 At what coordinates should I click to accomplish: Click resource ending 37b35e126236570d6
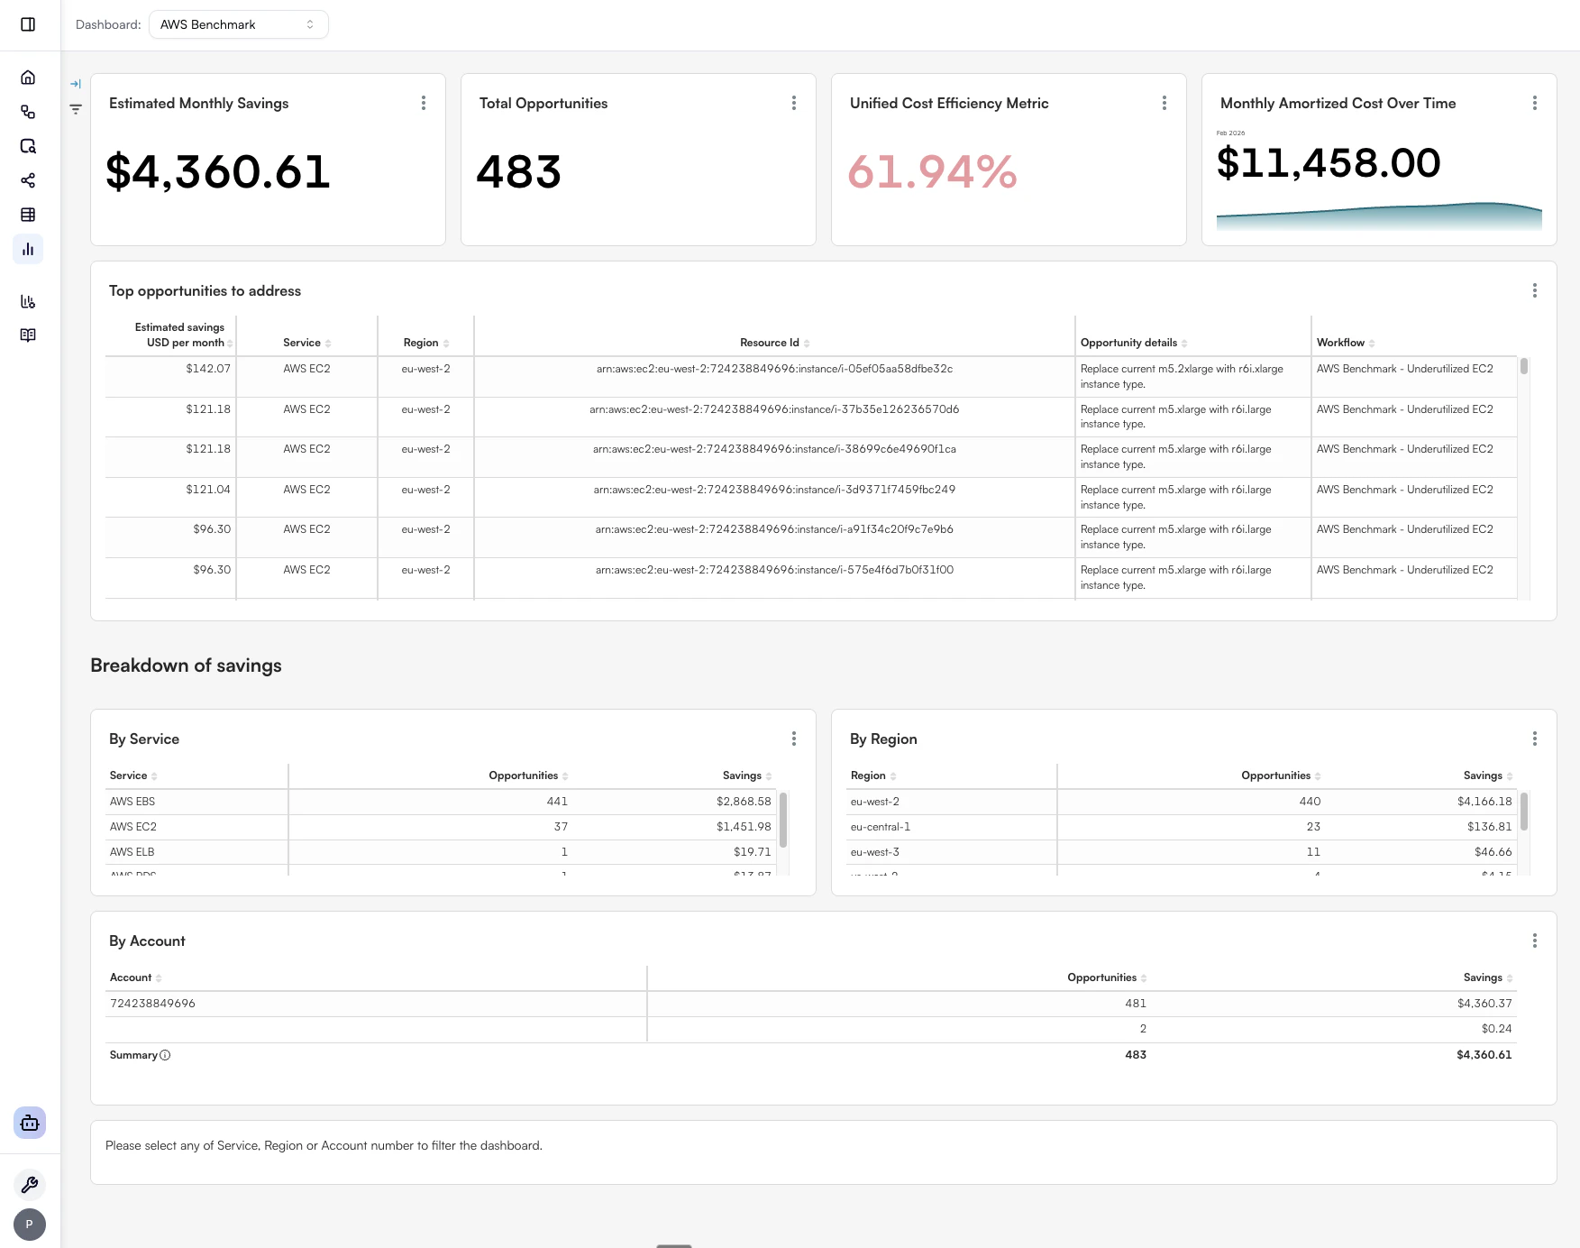[x=774, y=409]
